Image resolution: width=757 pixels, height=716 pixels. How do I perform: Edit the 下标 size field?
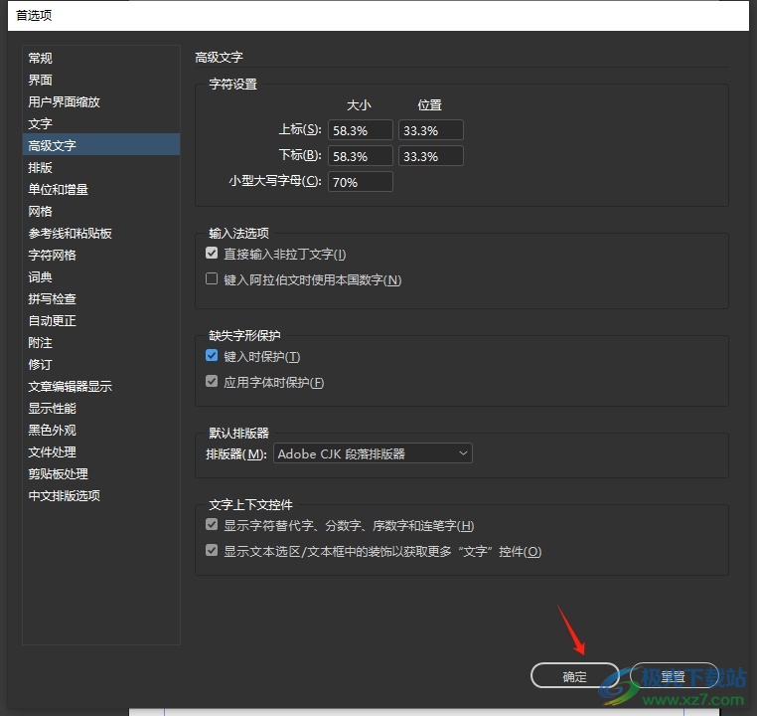361,156
